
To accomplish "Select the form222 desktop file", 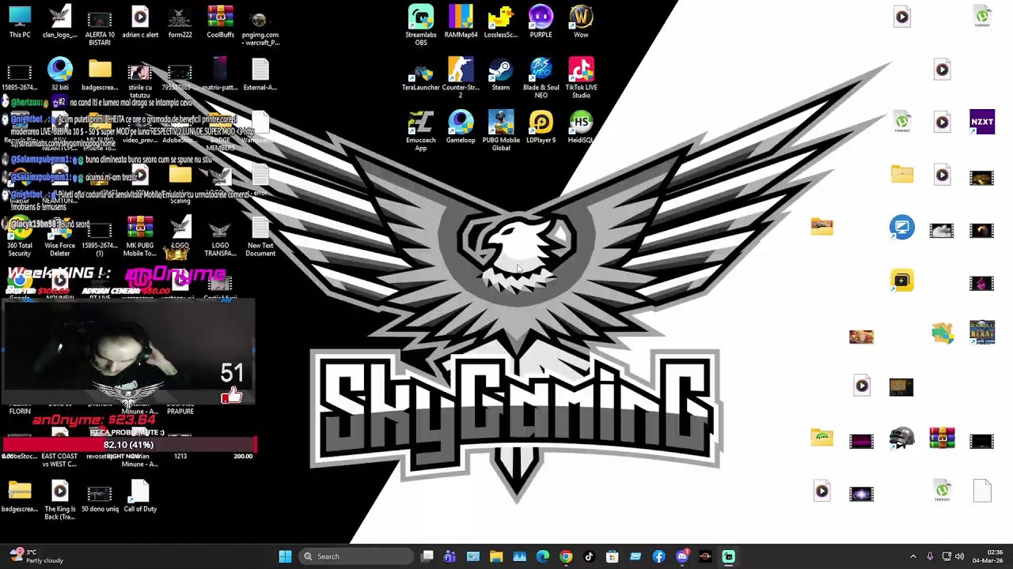I will [180, 21].
